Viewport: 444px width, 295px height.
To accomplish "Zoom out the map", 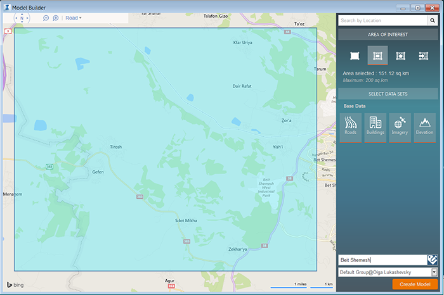I will point(46,18).
